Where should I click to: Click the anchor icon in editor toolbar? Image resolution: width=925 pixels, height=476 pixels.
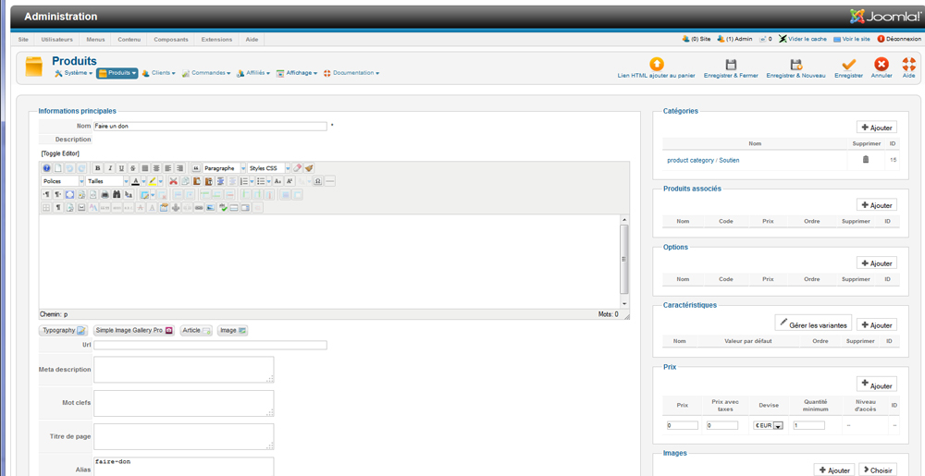pyautogui.click(x=176, y=207)
